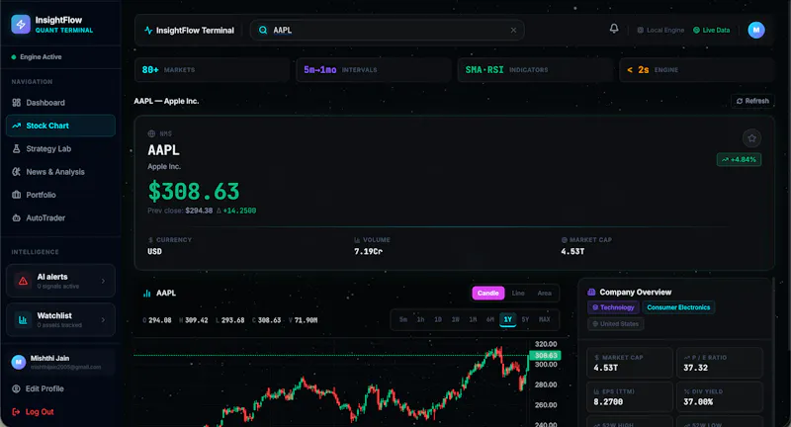Image resolution: width=791 pixels, height=427 pixels.
Task: Toggle Local Engine mode
Action: [x=660, y=31]
